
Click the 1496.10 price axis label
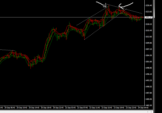[149, 74]
